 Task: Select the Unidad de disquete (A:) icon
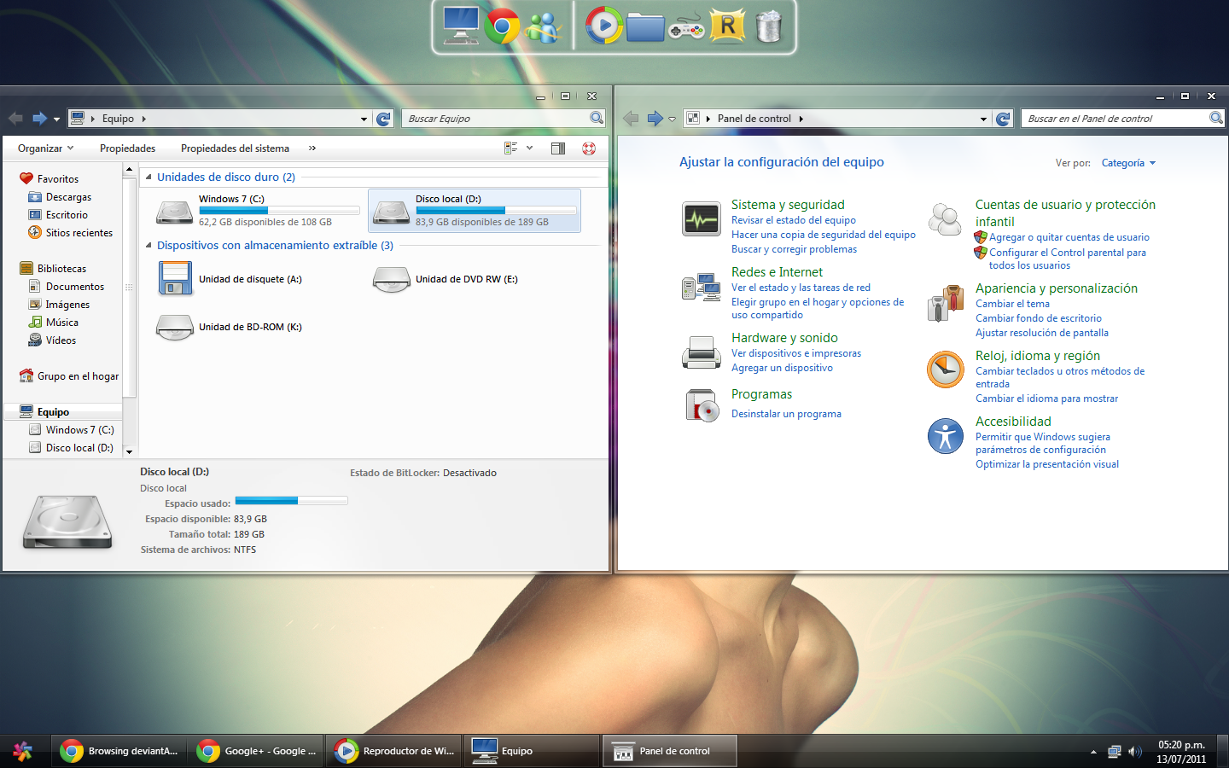(x=175, y=279)
